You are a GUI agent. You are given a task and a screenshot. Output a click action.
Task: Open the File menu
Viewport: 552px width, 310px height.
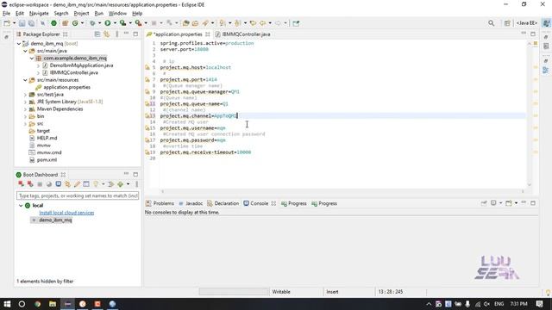[6, 14]
